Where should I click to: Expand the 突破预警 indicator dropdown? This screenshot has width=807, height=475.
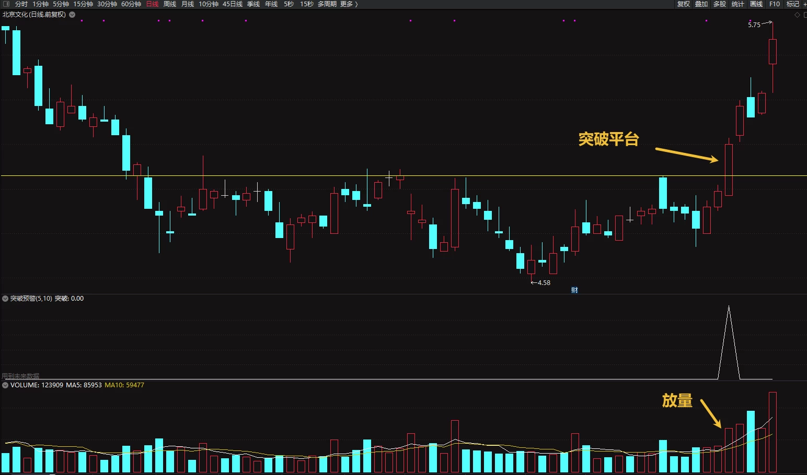(x=5, y=299)
